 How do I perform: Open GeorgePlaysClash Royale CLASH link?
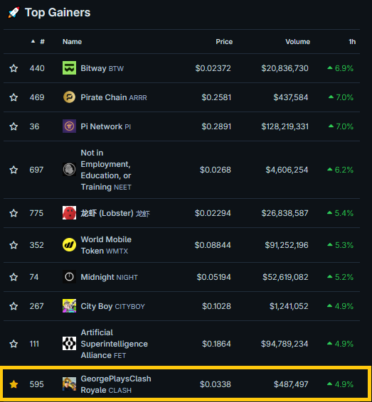[116, 384]
